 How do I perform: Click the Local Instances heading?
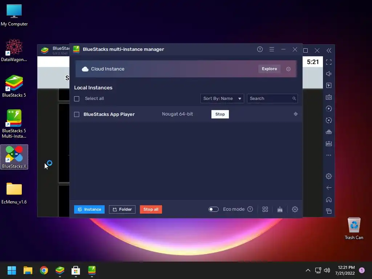(93, 88)
